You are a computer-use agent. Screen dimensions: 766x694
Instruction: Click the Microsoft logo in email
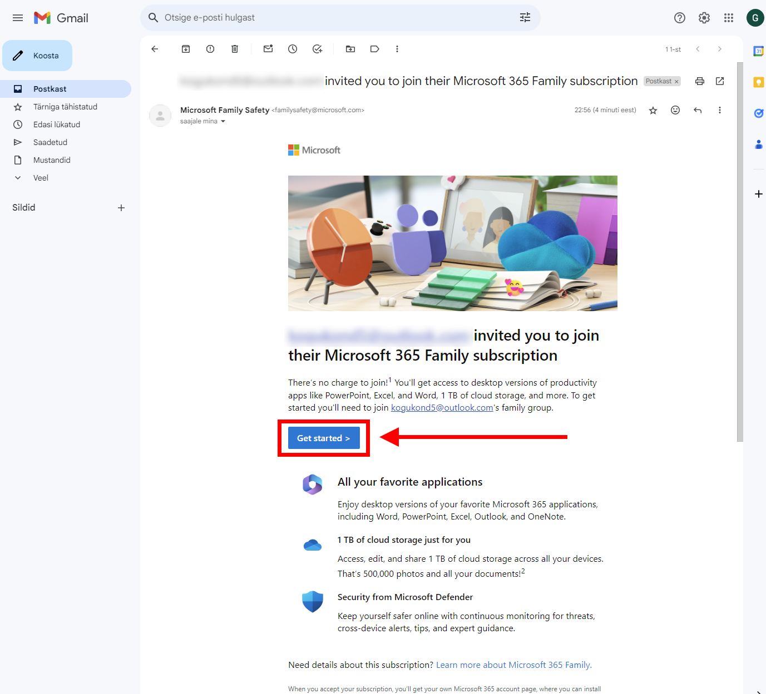[x=314, y=150]
